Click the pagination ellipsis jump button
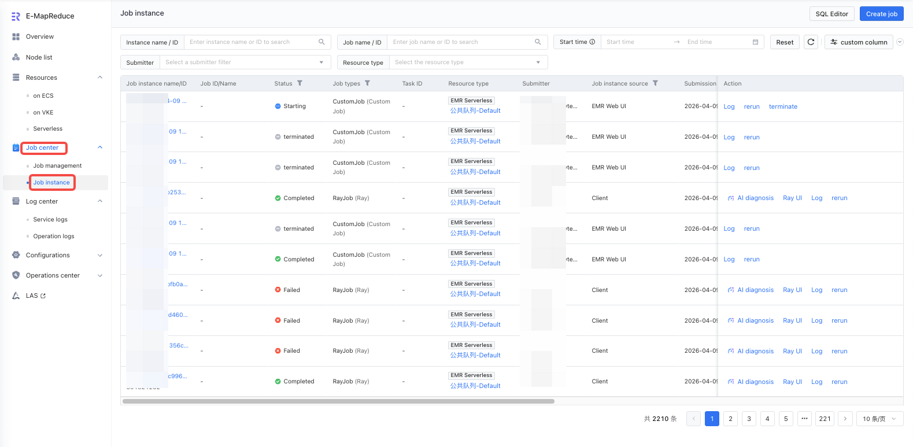 804,419
